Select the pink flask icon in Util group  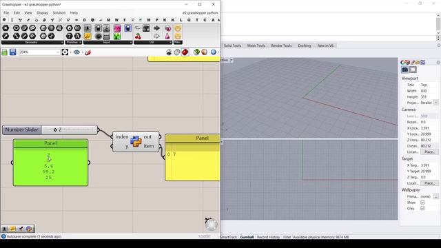coord(167,36)
